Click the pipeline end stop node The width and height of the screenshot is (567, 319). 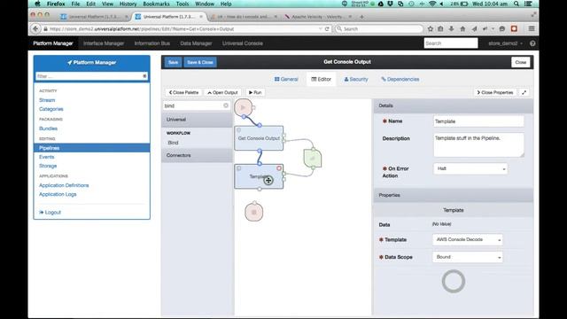coord(254,212)
